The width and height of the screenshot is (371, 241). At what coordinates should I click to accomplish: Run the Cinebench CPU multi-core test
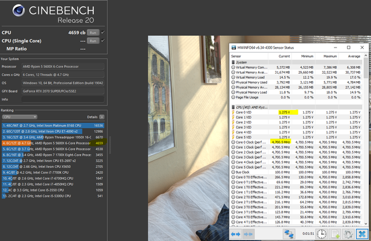tap(93, 32)
